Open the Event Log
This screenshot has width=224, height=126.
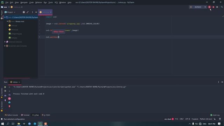coord(215,115)
